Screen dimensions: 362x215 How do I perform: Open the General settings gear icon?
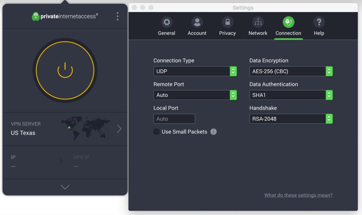tap(167, 22)
